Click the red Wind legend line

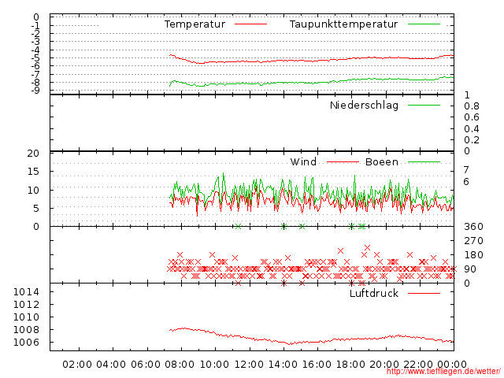pos(343,162)
